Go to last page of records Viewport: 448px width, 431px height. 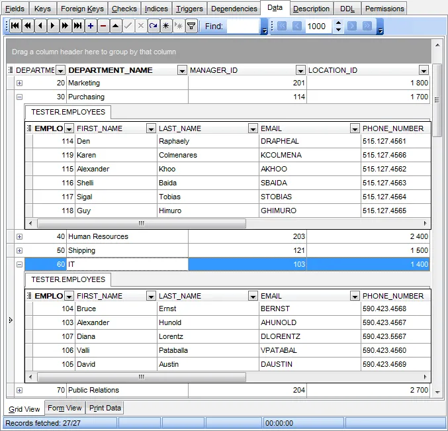367,26
